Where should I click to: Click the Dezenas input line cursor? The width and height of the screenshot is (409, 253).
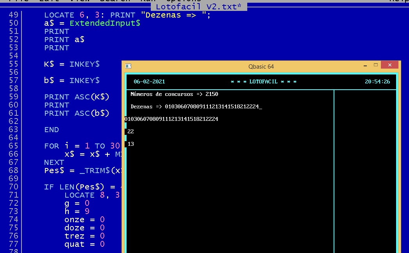coord(261,107)
